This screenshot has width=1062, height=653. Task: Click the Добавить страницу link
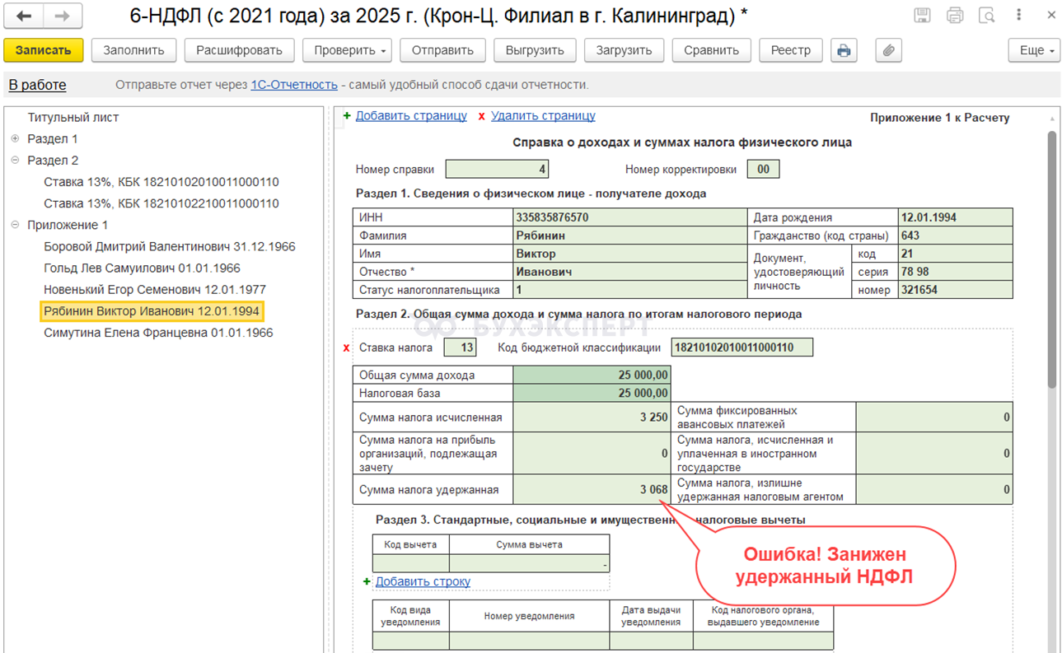tap(411, 116)
